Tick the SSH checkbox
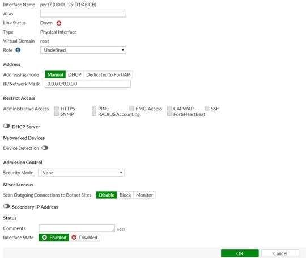The height and width of the screenshot is (258, 306). (207, 108)
